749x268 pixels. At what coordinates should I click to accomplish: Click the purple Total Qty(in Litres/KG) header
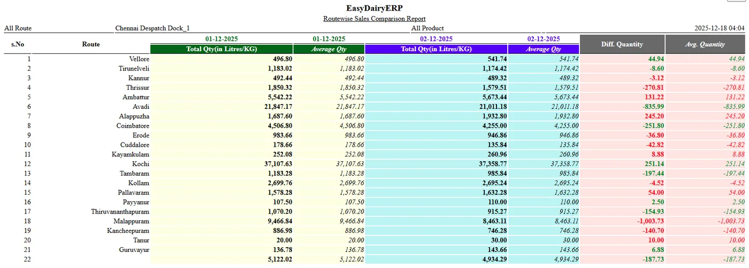coord(436,49)
